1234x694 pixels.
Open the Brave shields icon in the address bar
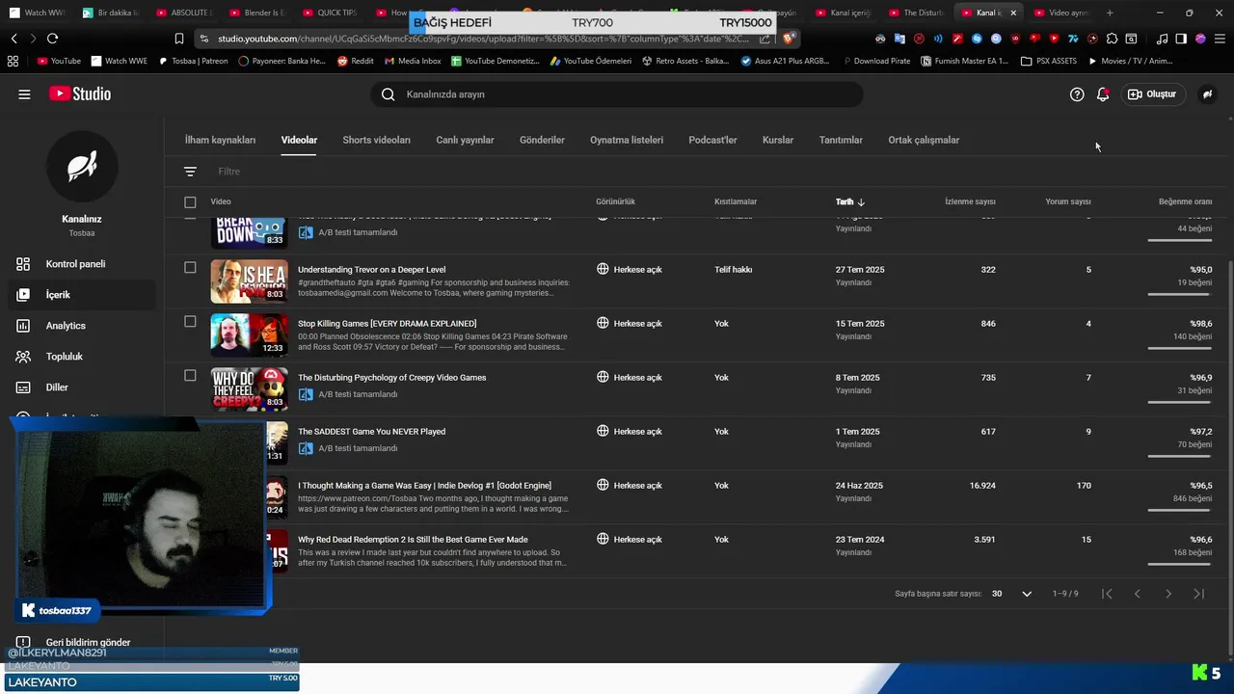pos(789,39)
